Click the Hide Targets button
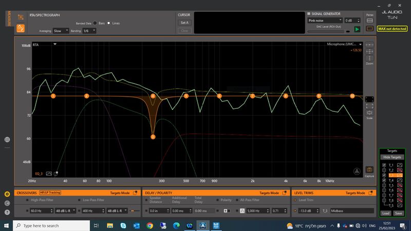The height and width of the screenshot is (231, 411). [392, 157]
